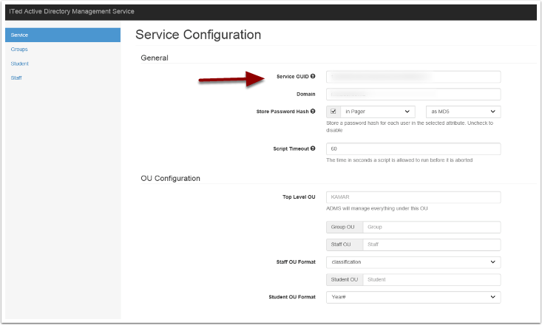Screen dimensions: 542x325
Task: Focus the Service GUID input field
Action: (x=413, y=76)
